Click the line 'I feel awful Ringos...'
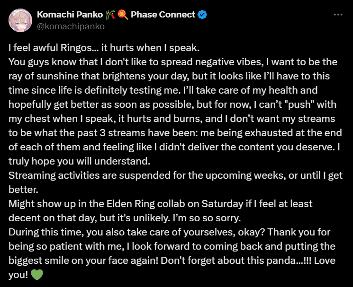353x287 pixels. pos(104,48)
